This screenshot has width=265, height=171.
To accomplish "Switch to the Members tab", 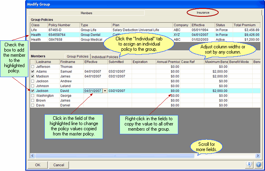I will click(x=86, y=13).
